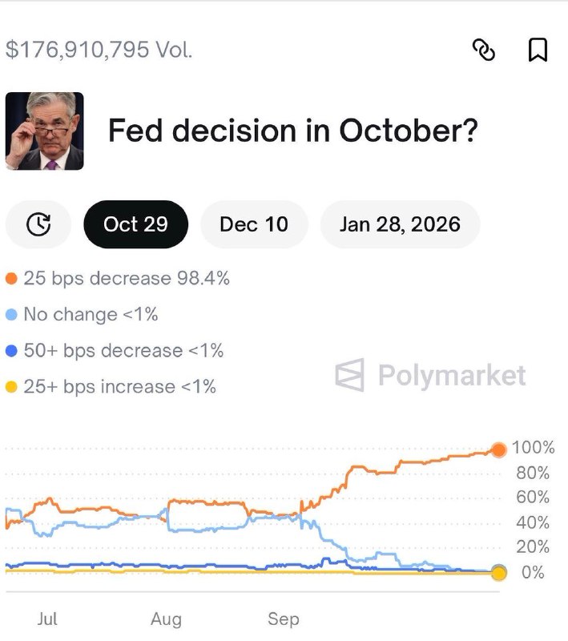Select the Jan 28, 2026 date option
This screenshot has height=641, width=568.
click(x=400, y=224)
